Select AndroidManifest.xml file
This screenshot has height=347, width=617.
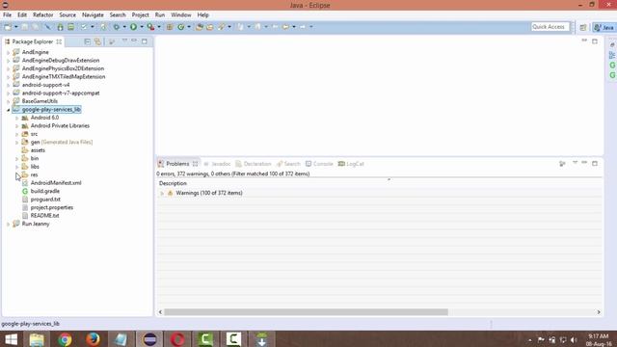point(56,183)
